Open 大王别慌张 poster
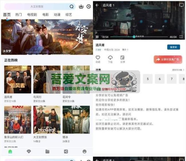 (47, 120)
